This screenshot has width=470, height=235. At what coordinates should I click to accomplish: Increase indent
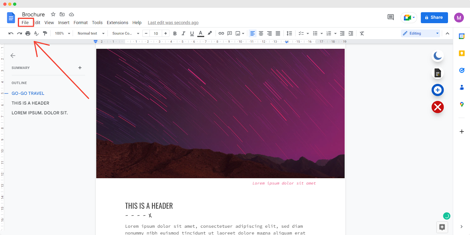[351, 33]
